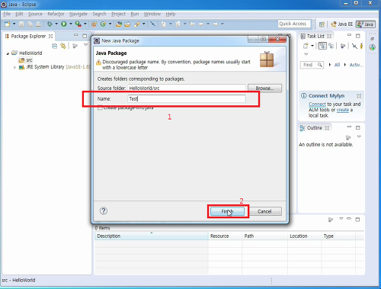Tick the Create package-info.java checkbox
The image size is (381, 289).
pyautogui.click(x=100, y=108)
